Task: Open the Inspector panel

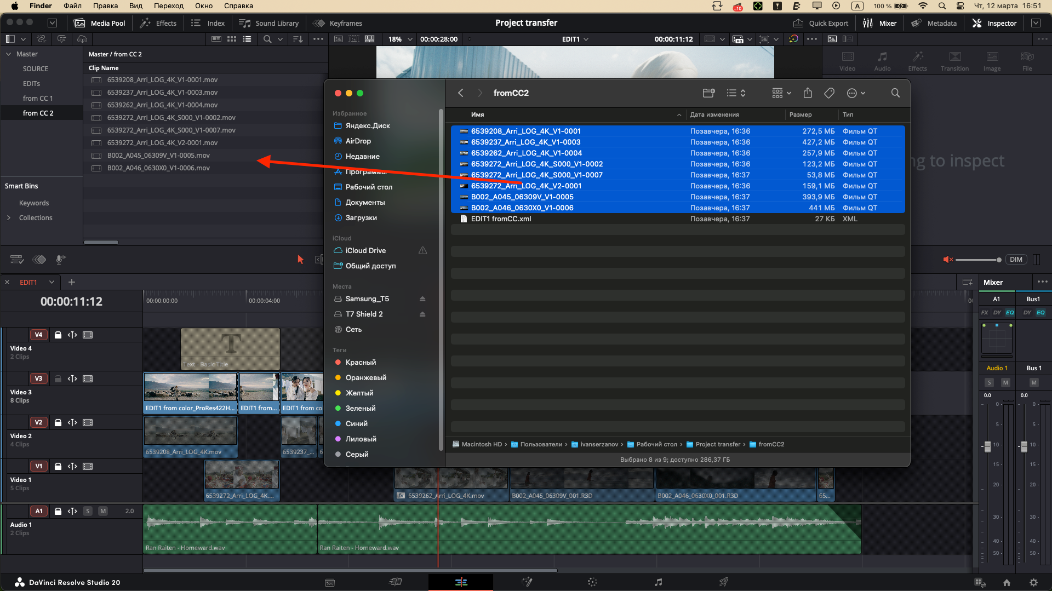Action: click(994, 23)
